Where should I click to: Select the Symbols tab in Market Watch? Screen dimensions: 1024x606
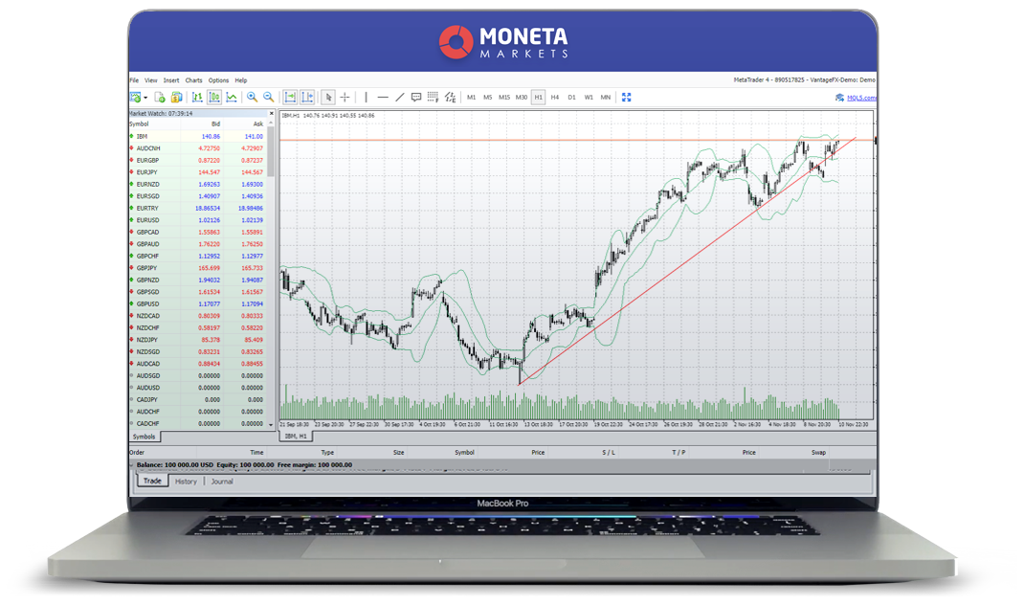pos(145,437)
